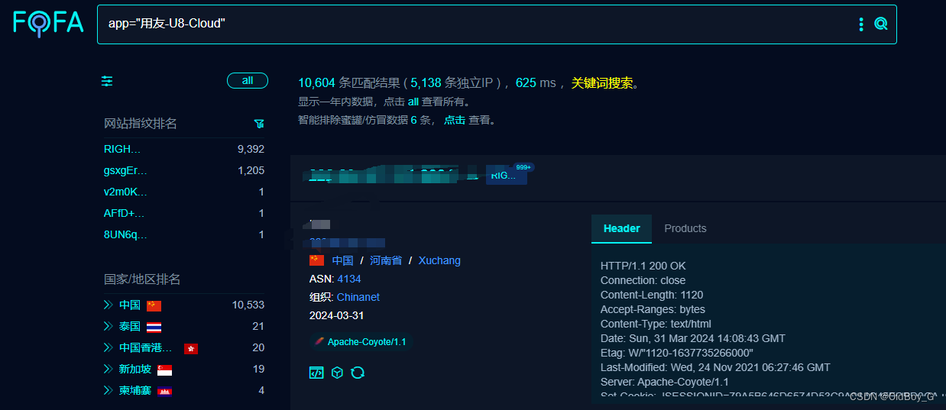This screenshot has height=410, width=946.
Task: Open the Xuchang city link
Action: 439,260
